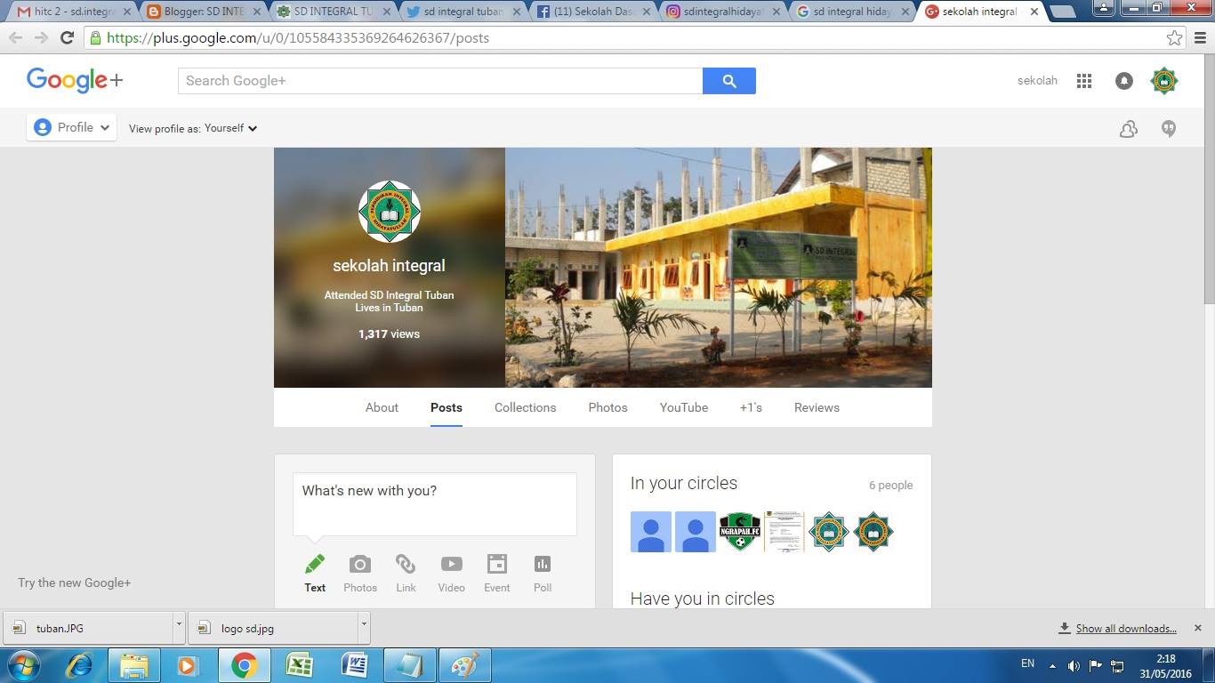Click Try the new Google+ link
This screenshot has height=683, width=1215.
[75, 583]
